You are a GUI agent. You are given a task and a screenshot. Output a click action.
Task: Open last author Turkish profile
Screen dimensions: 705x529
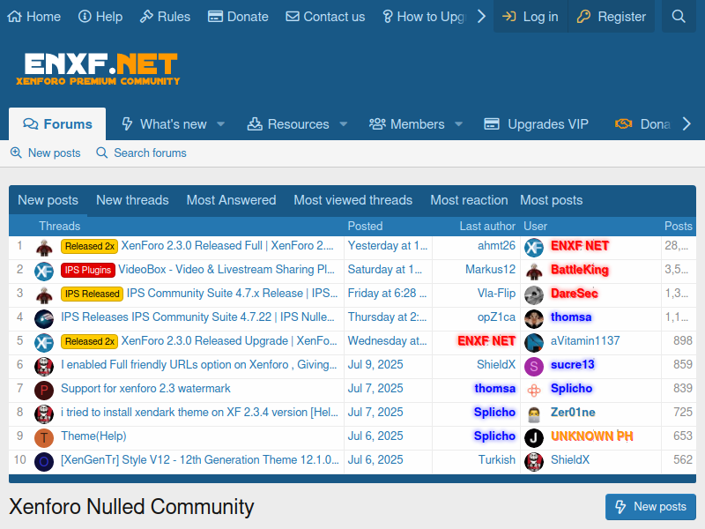[x=497, y=460]
